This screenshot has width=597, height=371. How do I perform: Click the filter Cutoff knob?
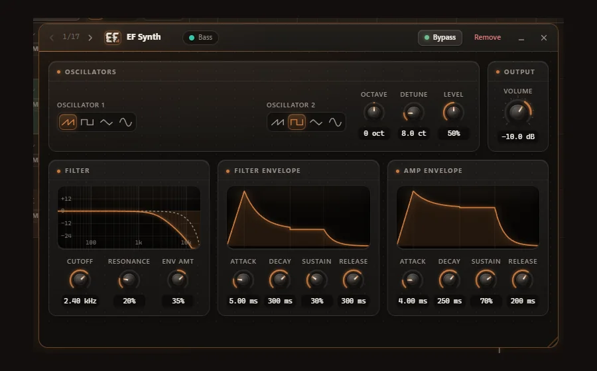tap(80, 280)
